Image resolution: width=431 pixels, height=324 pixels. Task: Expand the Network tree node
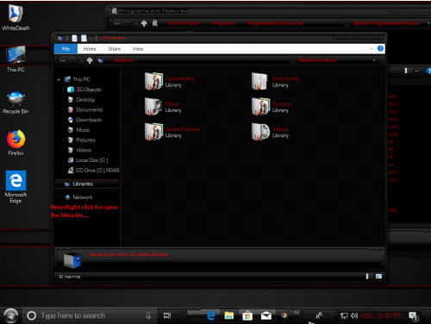59,197
